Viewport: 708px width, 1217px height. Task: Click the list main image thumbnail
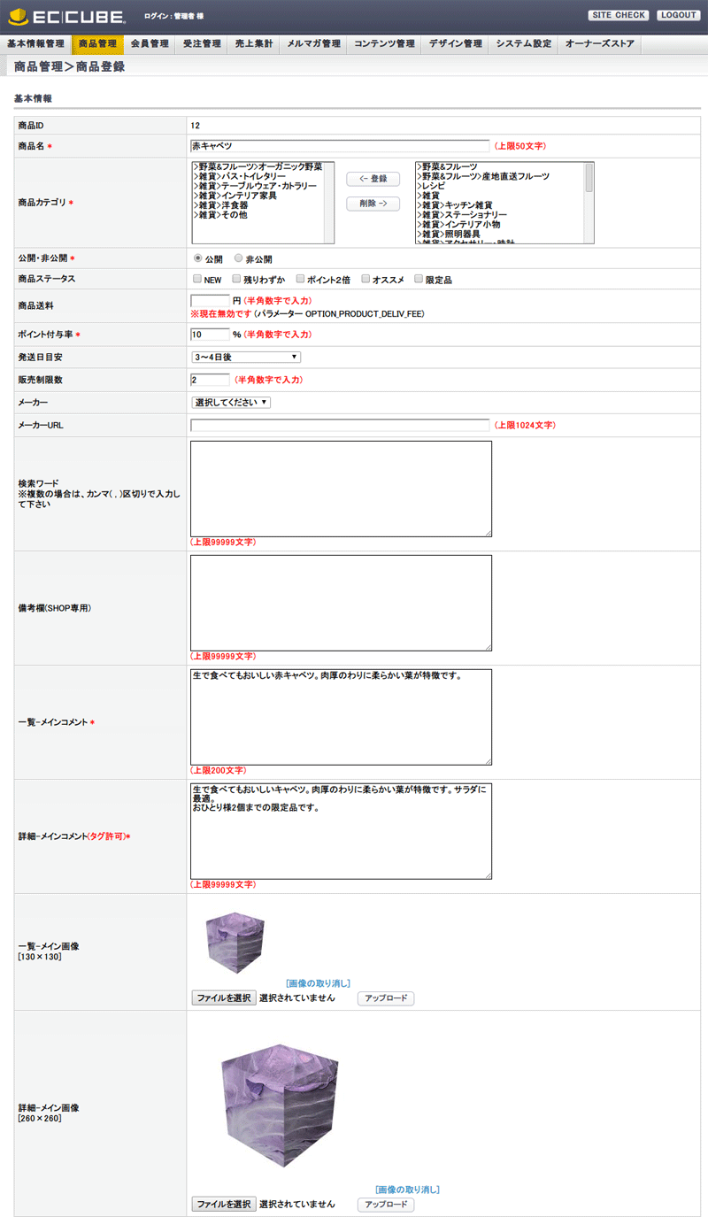pyautogui.click(x=235, y=943)
